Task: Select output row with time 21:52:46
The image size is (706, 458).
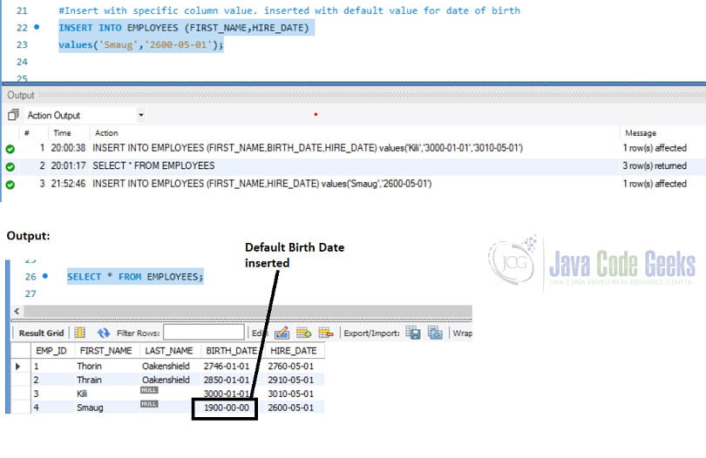Action: 354,184
